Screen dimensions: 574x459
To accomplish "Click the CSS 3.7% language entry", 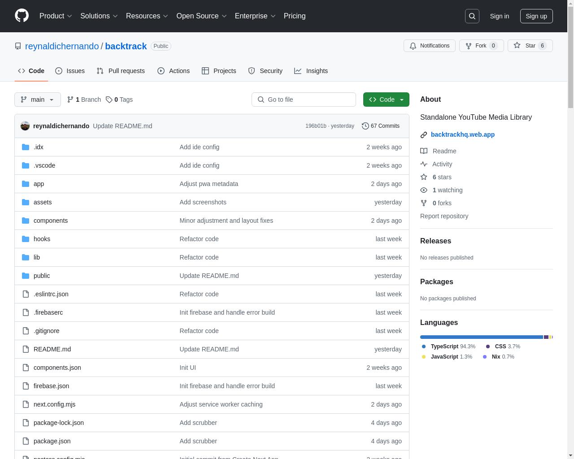I will coord(503,346).
